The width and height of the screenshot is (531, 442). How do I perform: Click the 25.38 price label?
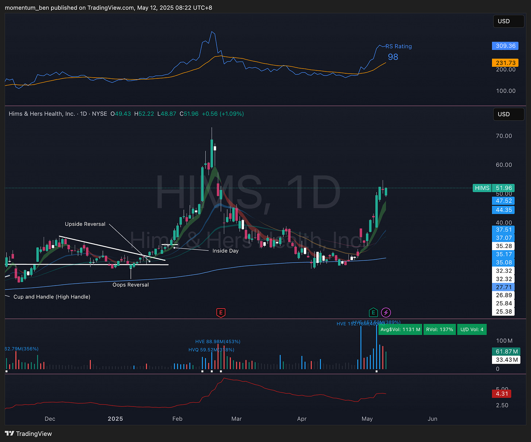point(503,312)
